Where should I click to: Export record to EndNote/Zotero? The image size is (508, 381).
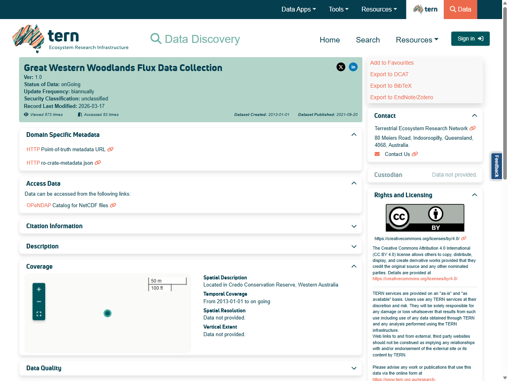[x=402, y=97]
